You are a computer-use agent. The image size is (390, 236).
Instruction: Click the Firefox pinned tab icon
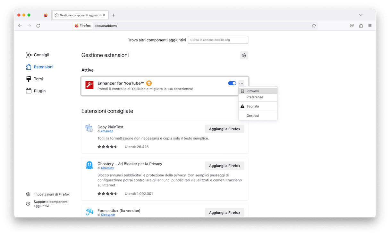click(46, 15)
